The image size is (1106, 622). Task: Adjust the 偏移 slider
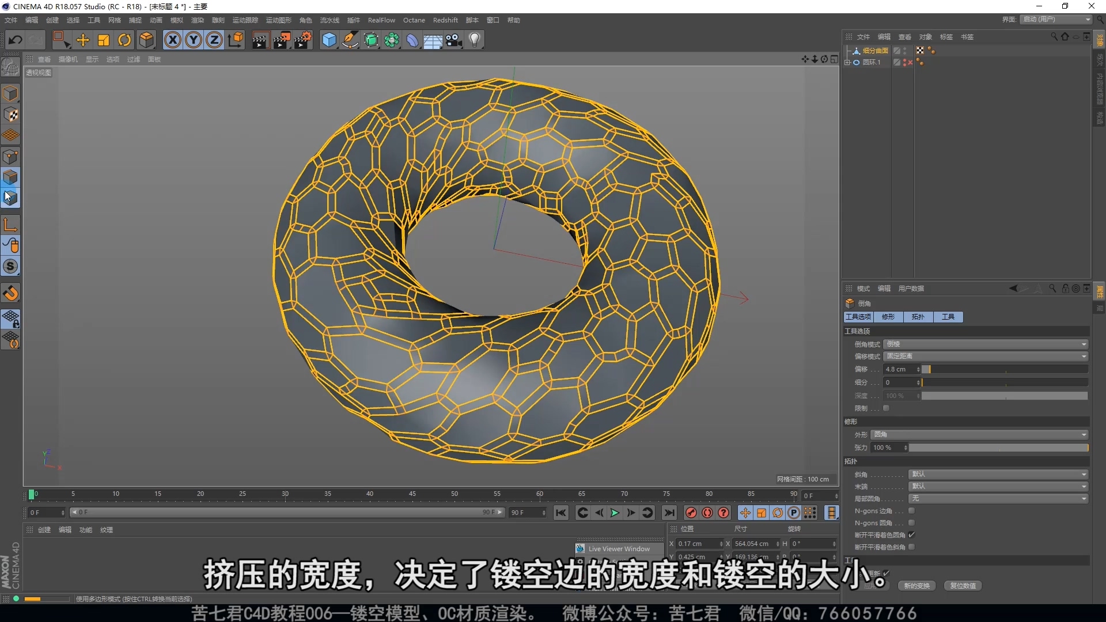[x=1005, y=369]
